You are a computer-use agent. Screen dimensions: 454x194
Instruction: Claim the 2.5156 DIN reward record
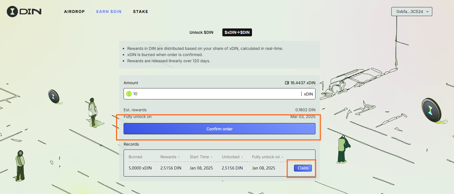point(303,168)
